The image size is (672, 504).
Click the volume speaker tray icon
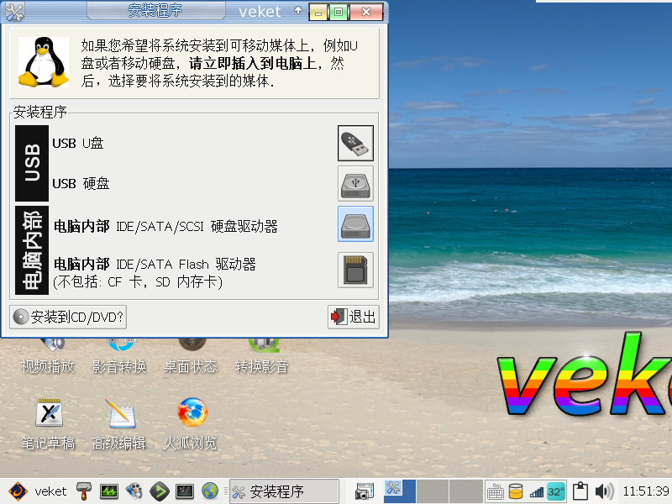click(604, 491)
